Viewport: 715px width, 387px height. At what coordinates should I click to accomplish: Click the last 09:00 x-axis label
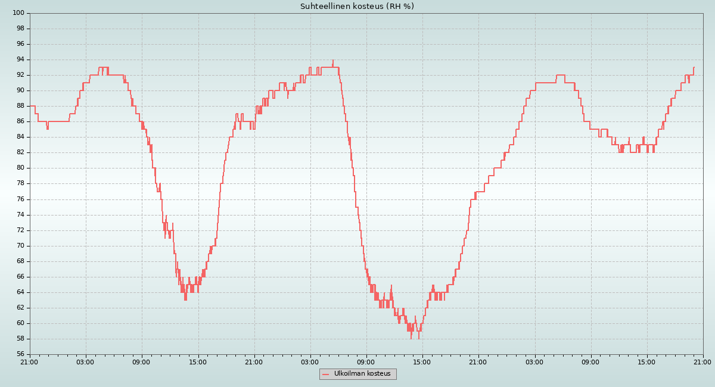click(x=590, y=361)
